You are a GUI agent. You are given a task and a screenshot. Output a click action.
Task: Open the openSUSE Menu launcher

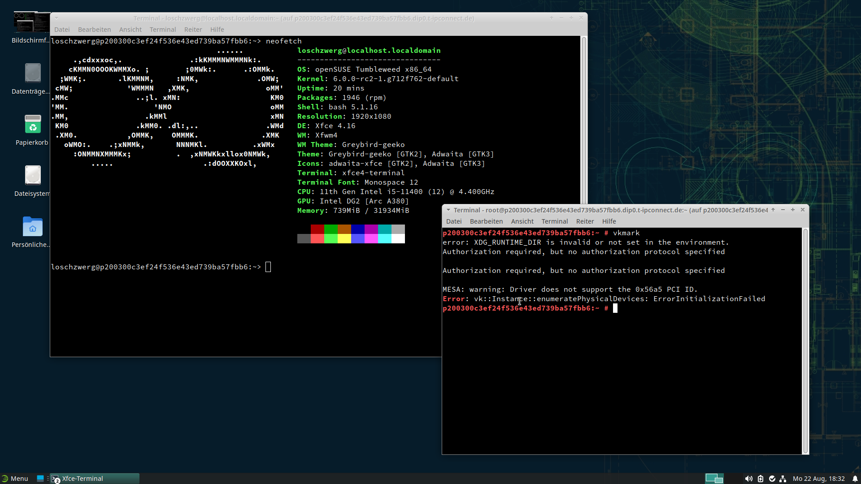[15, 479]
